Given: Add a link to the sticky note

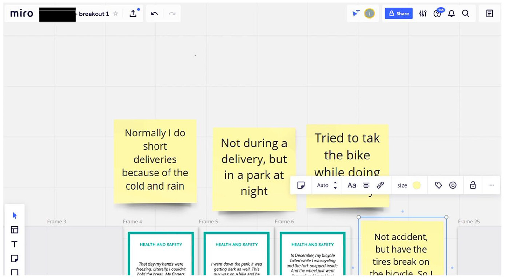Looking at the screenshot, I should click(381, 185).
